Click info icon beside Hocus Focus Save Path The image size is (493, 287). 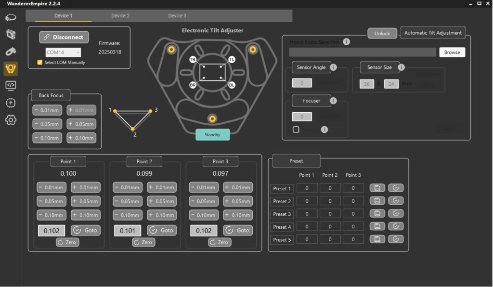click(x=347, y=42)
